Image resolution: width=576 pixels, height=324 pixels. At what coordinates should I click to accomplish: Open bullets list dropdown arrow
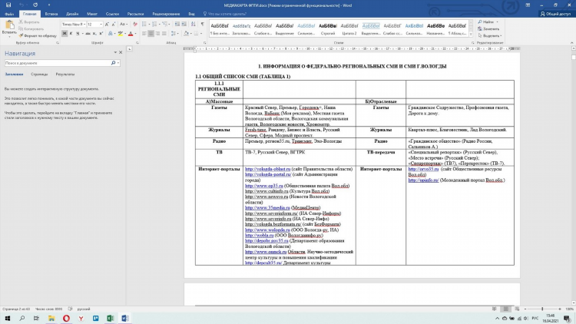[x=148, y=25]
